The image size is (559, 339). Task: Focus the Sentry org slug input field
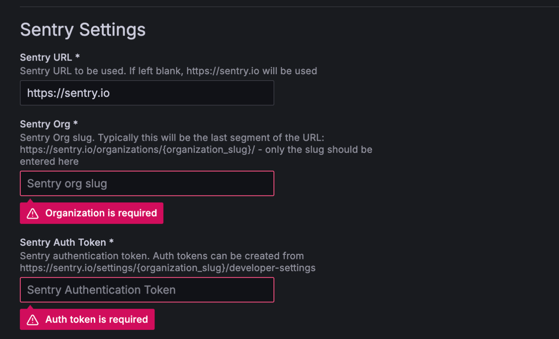coord(147,183)
